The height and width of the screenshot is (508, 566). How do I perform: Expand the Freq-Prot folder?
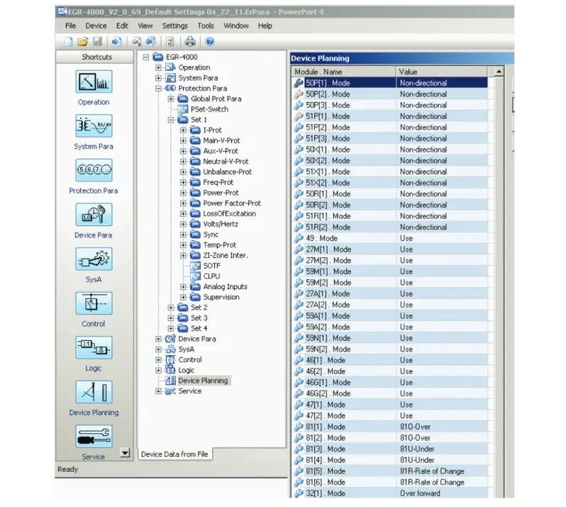click(x=183, y=182)
